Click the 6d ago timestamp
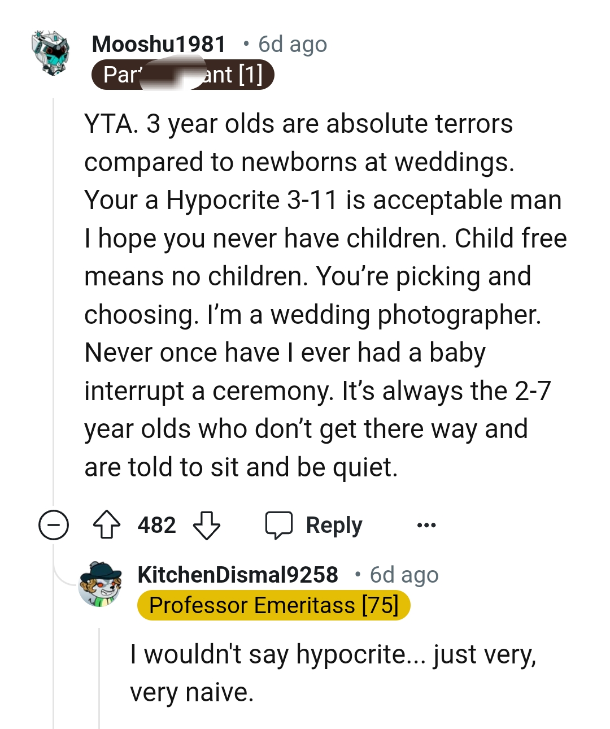Image resolution: width=610 pixels, height=729 pixels. [293, 44]
